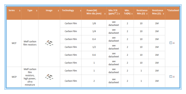Sort by Resistance Max.(Ω) arrows
This screenshot has width=186, height=94.
163,14
